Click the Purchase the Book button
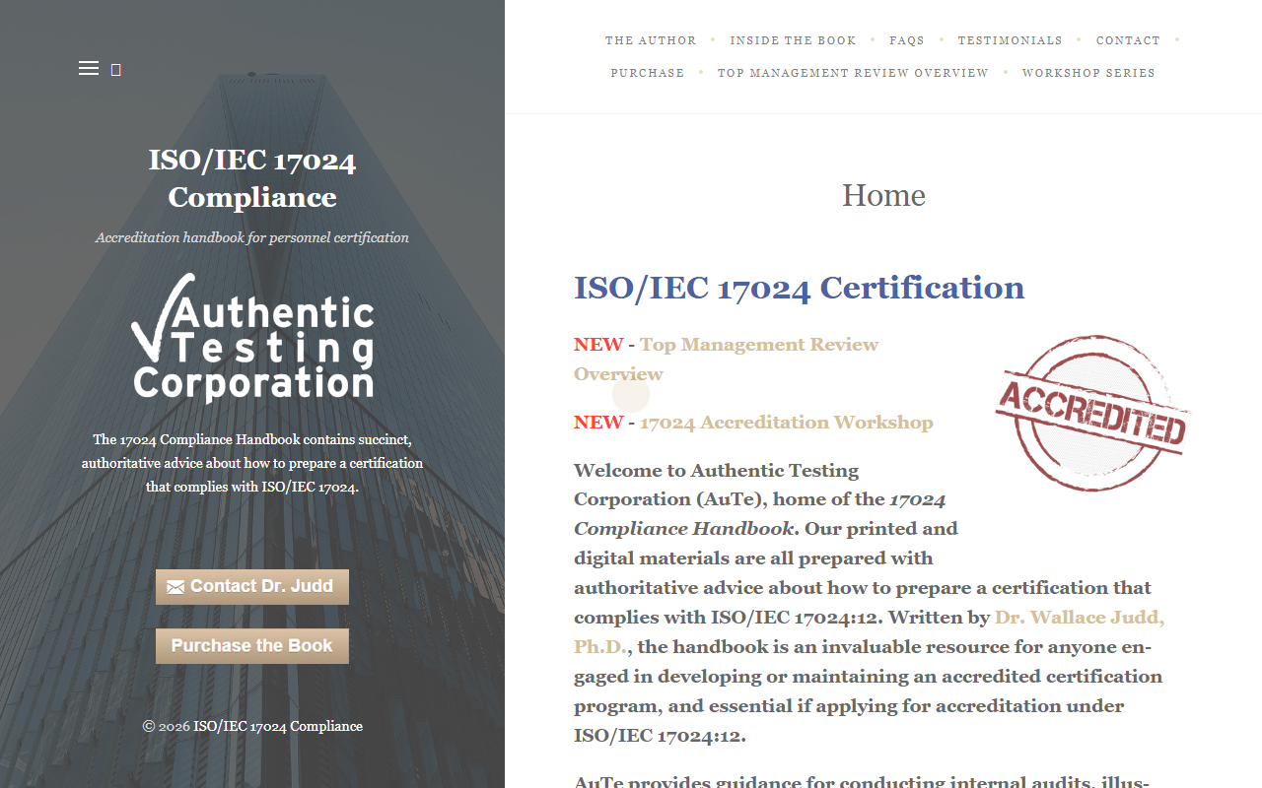Image resolution: width=1262 pixels, height=788 pixels. tap(252, 646)
